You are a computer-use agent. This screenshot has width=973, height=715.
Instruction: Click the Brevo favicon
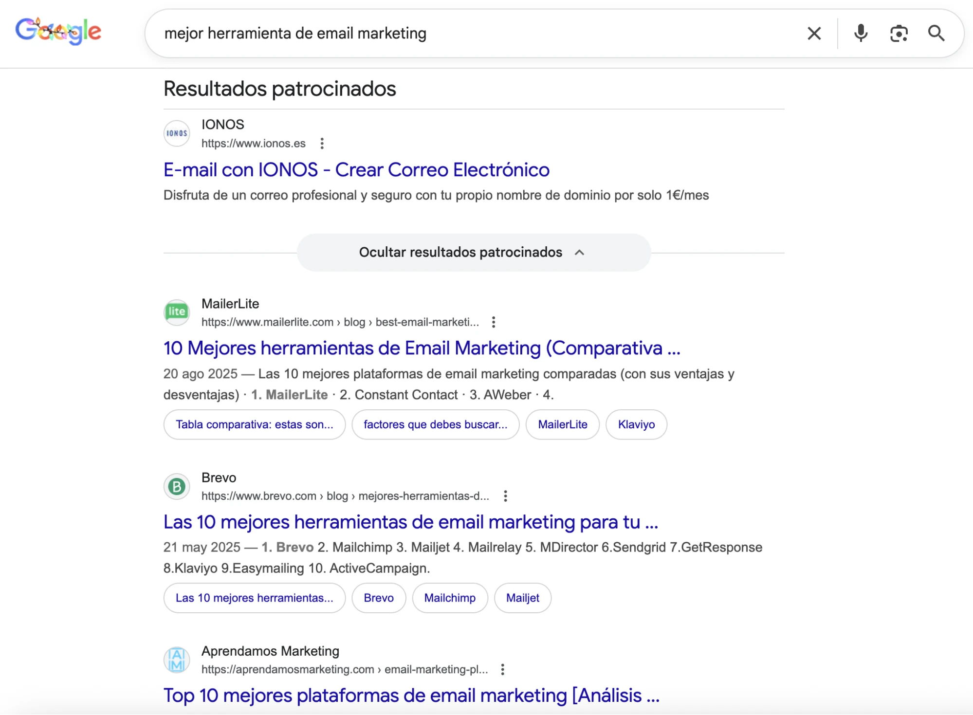point(177,486)
